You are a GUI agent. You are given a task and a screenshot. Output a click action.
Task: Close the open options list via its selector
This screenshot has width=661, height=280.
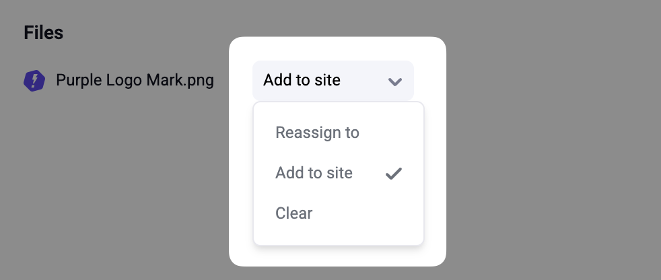point(333,81)
